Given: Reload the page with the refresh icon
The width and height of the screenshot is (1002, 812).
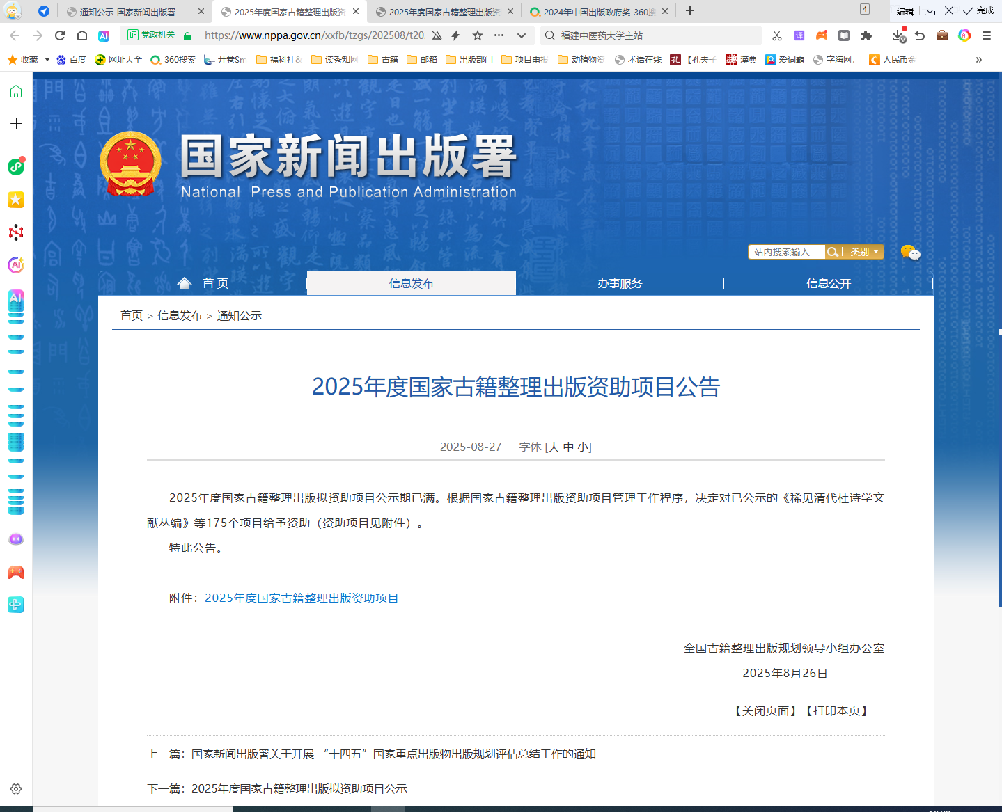Looking at the screenshot, I should pos(60,35).
